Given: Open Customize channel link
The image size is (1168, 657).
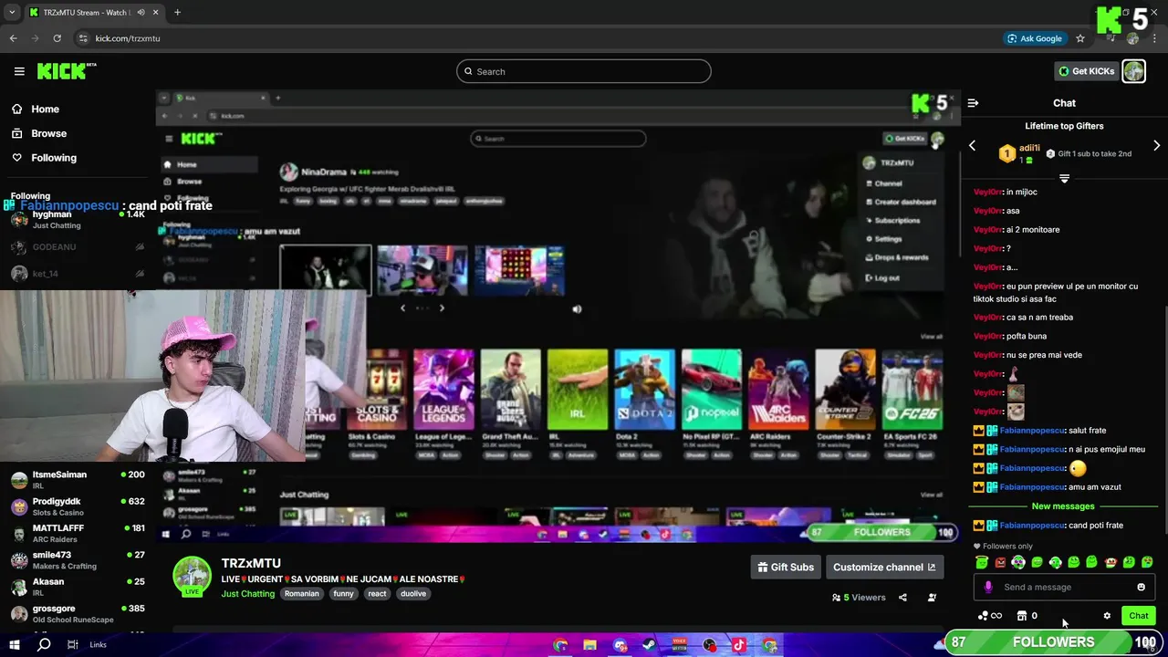Looking at the screenshot, I should tap(884, 567).
